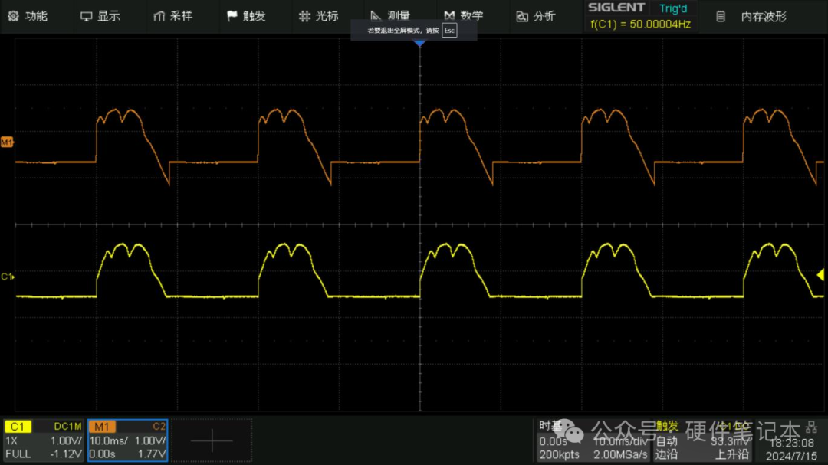Click the Esc key hint in fullscreen notice
The width and height of the screenshot is (828, 465).
tap(449, 30)
